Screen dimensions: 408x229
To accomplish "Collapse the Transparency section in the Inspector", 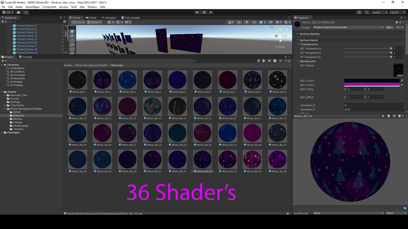I will tap(298, 44).
